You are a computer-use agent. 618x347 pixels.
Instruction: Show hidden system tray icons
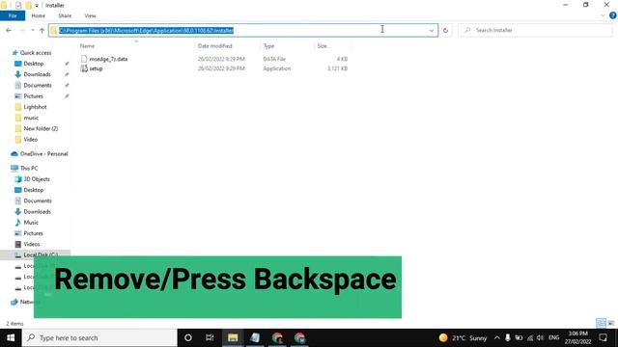[x=497, y=338]
